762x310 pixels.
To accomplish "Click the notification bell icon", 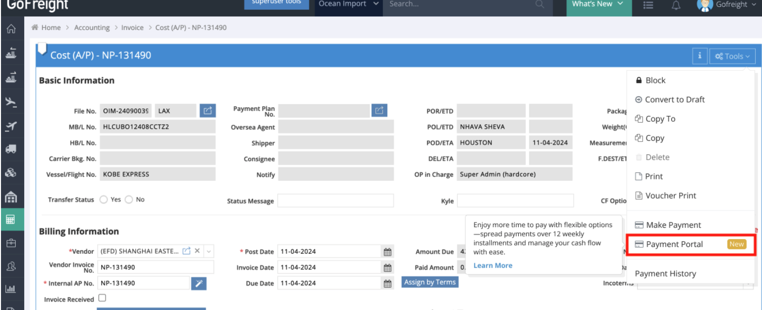I will tap(677, 5).
